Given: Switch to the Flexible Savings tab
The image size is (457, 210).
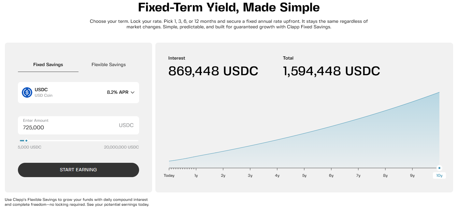Looking at the screenshot, I should [108, 65].
